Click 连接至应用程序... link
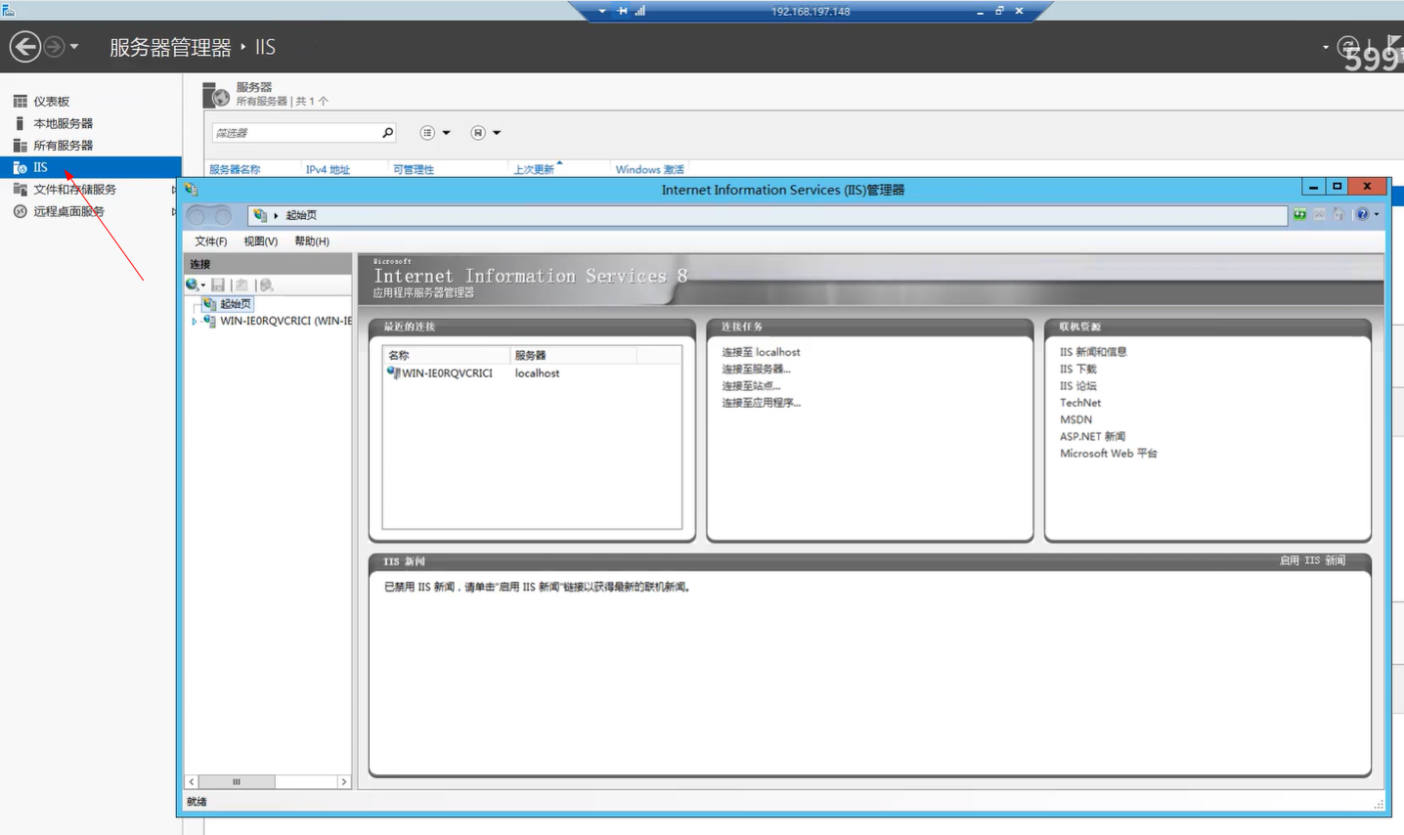The height and width of the screenshot is (835, 1404). [761, 403]
